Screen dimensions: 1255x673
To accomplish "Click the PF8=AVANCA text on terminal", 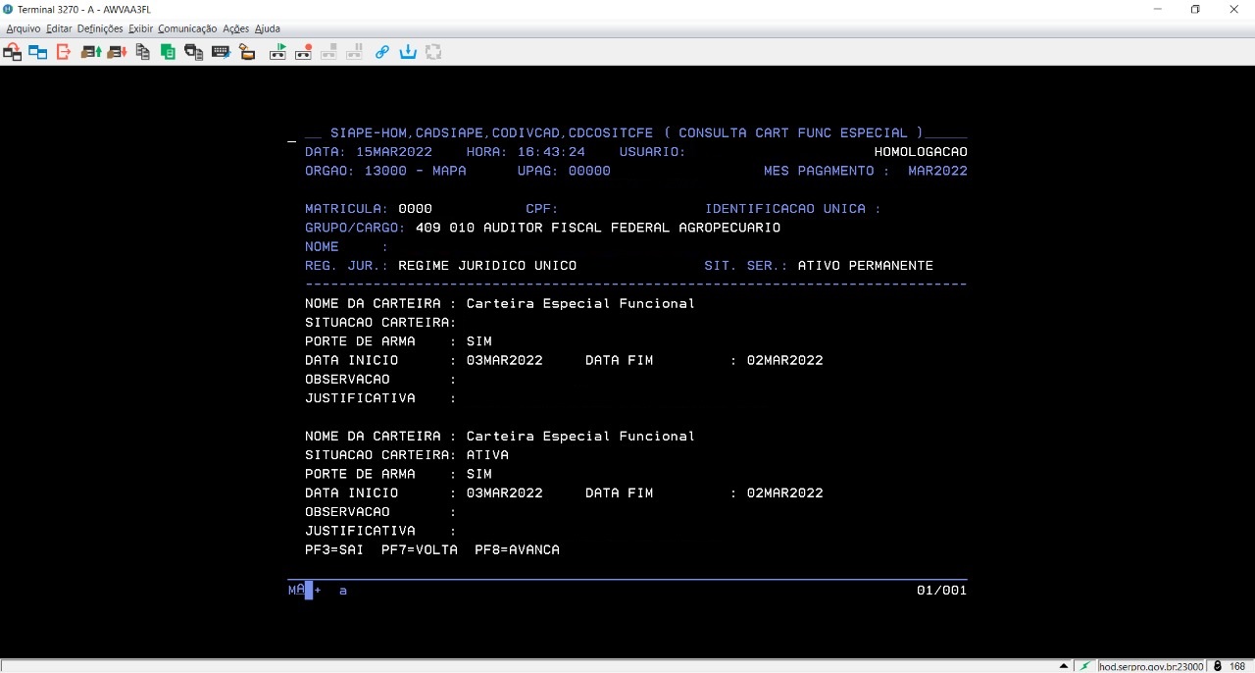I will (517, 550).
